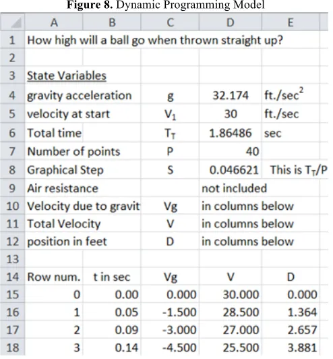This screenshot has width=333, height=359.
Task: Select the 't in sec' column heading
Action: pos(112,277)
